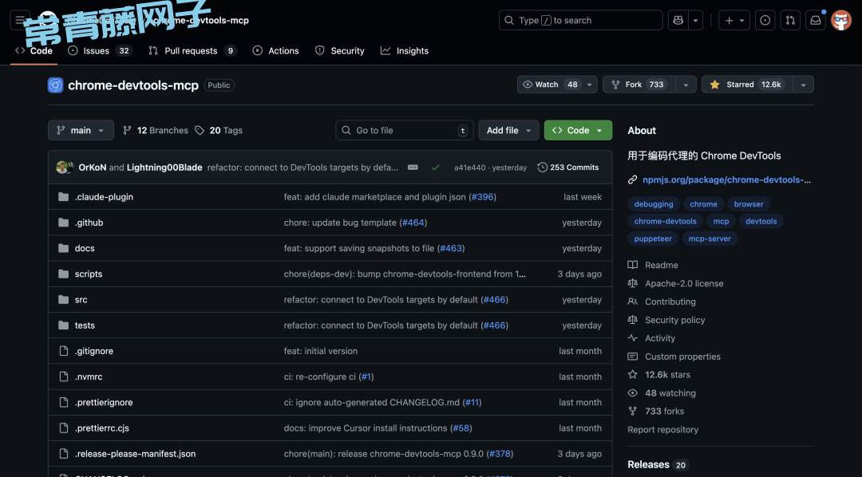The width and height of the screenshot is (862, 477).
Task: Open the Add file dropdown
Action: coord(508,130)
